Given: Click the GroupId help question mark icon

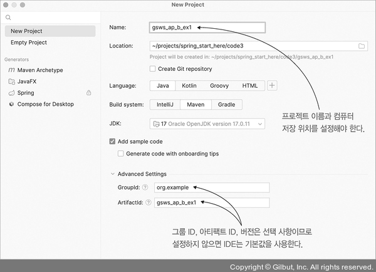Looking at the screenshot, I should coord(145,187).
